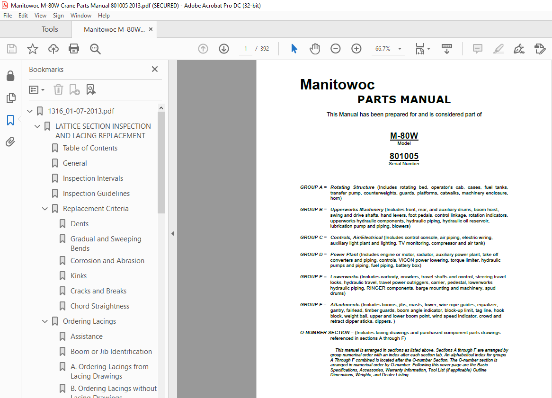Open the security lock panel
Screen dimensions: 552x398
[10, 76]
